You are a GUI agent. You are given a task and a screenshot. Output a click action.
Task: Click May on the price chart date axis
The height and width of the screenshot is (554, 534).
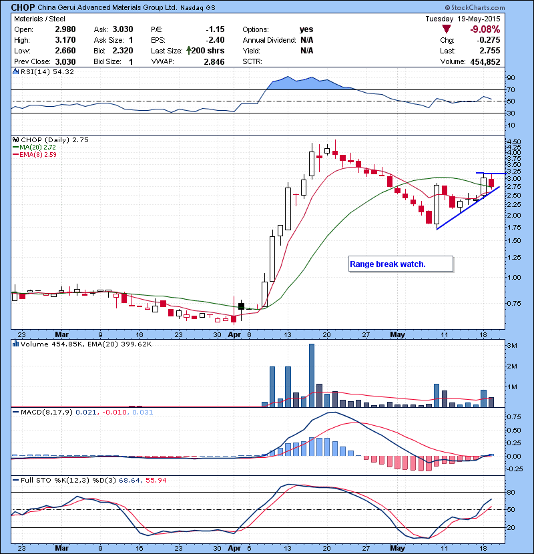point(398,334)
